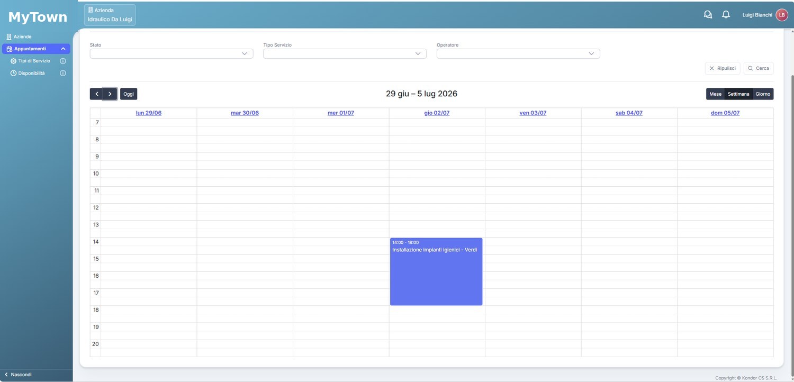794x382 pixels.
Task: Open Disponibilità page
Action: (x=31, y=74)
